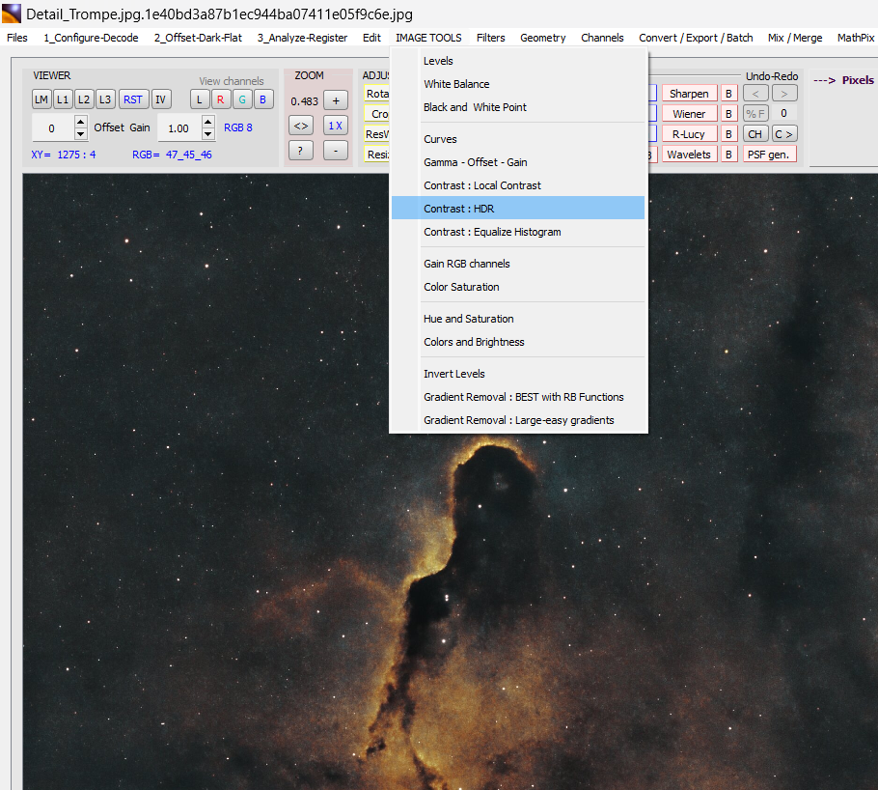This screenshot has height=790, width=878.
Task: Click the Gain value field showing 1.00
Action: 179,128
